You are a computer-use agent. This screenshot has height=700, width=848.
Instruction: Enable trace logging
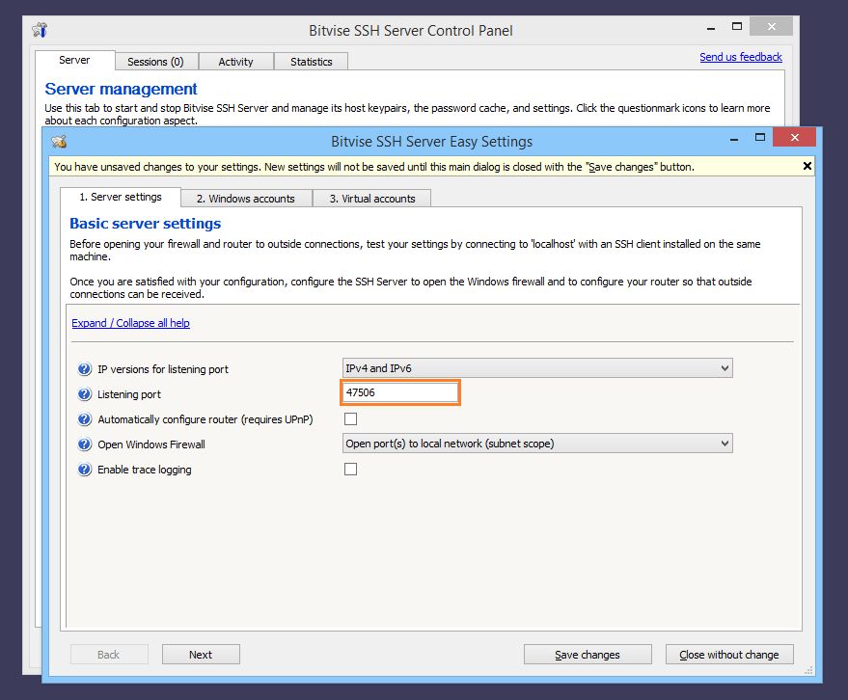(350, 469)
